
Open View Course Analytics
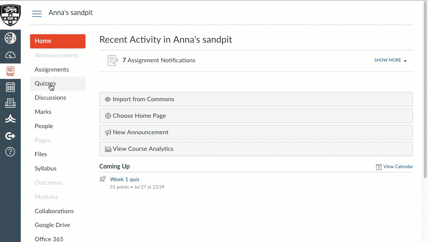(256, 149)
